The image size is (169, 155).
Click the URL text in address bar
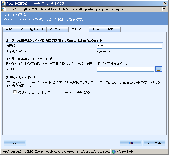[x=67, y=9]
